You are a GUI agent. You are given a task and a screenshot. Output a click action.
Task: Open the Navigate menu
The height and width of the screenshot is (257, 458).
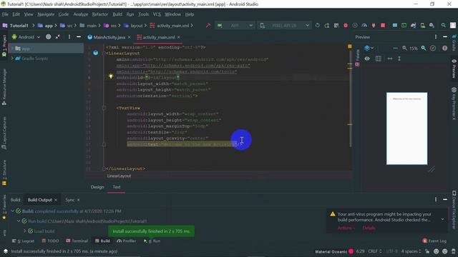pyautogui.click(x=46, y=14)
